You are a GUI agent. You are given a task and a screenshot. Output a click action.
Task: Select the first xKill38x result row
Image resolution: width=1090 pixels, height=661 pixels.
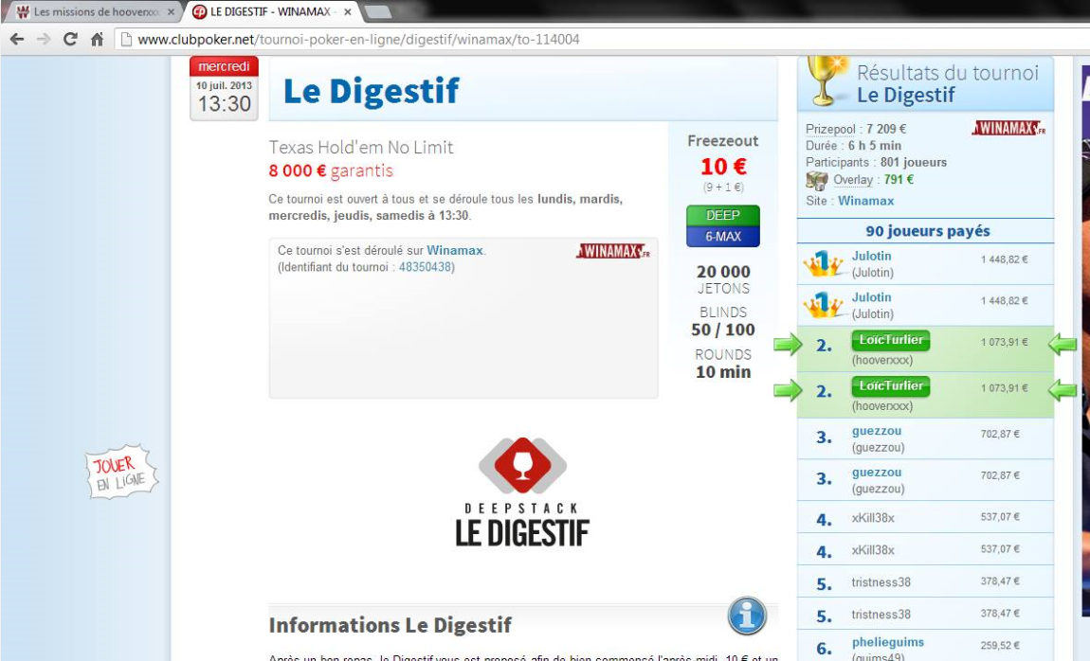(925, 517)
